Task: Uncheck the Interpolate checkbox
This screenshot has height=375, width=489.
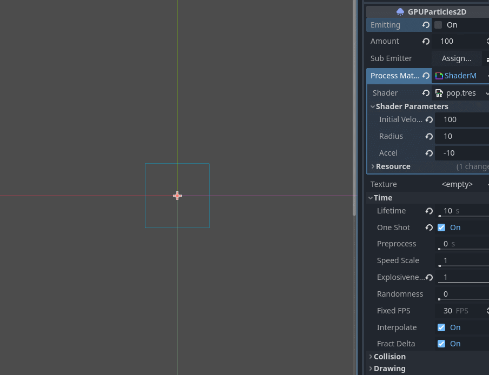Action: click(x=441, y=327)
